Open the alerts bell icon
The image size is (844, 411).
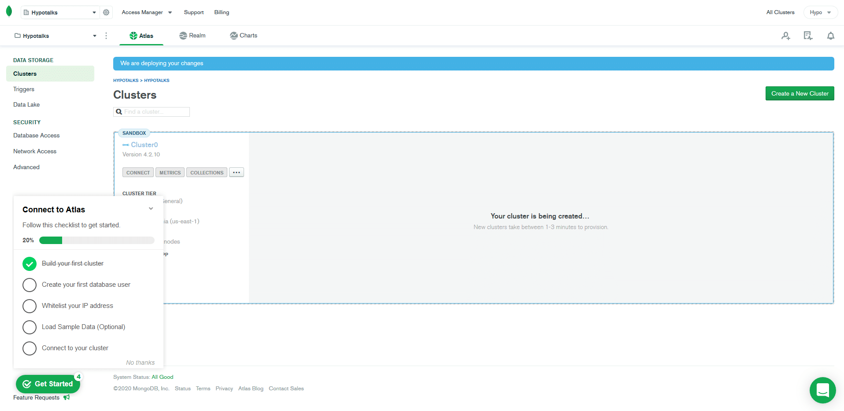[831, 36]
